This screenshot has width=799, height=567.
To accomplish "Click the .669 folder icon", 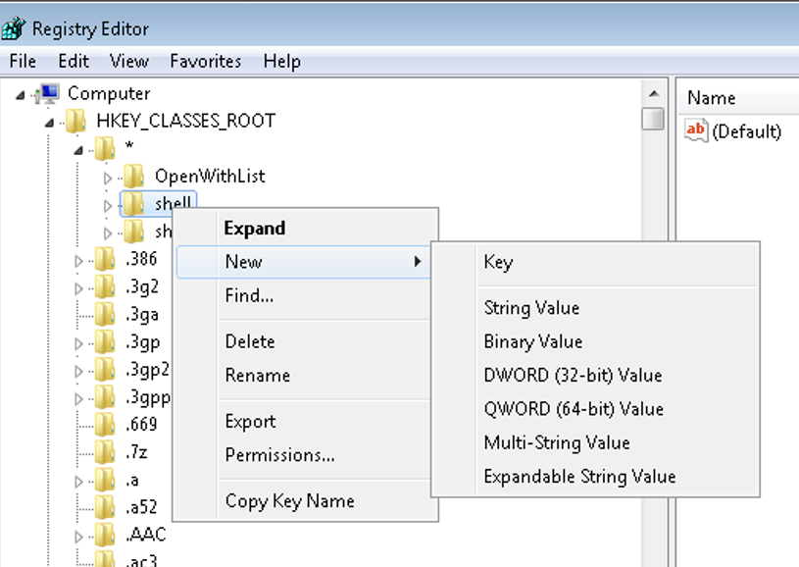I will (105, 424).
